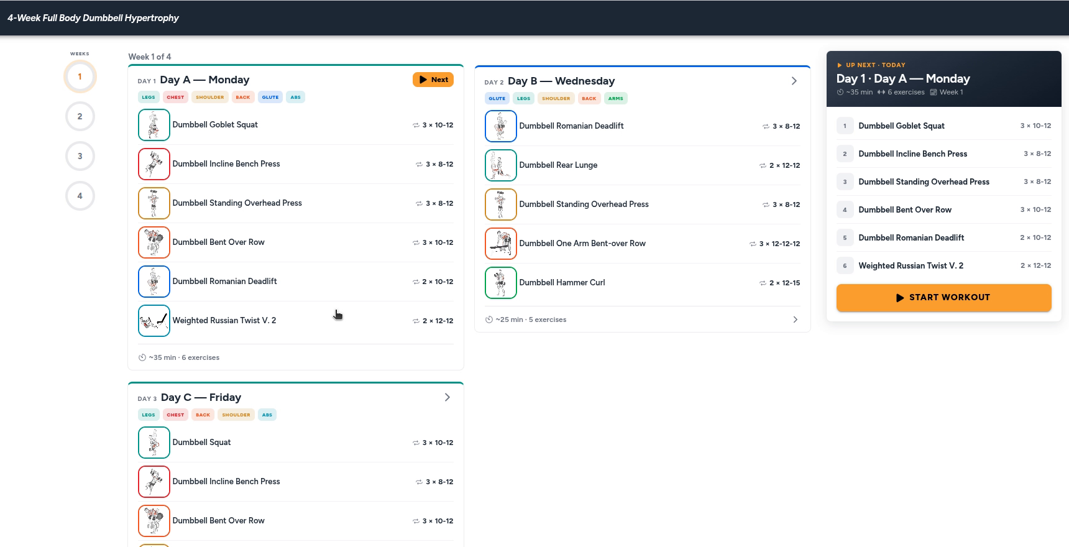Screen dimensions: 1069x547
Task: Select week 4 in the weeks list
Action: [80, 196]
